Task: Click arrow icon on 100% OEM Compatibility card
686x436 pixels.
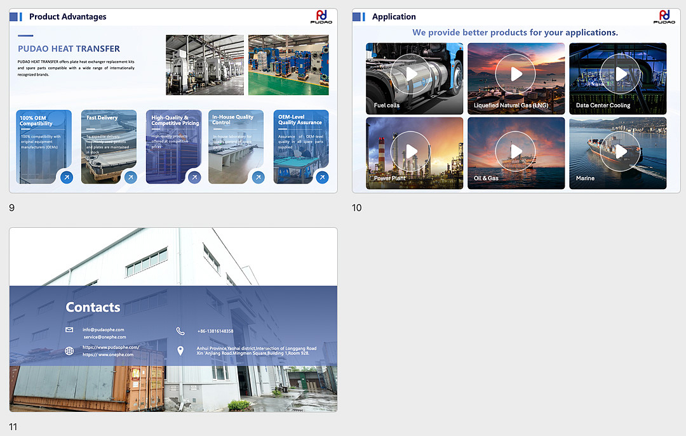Action: click(67, 177)
